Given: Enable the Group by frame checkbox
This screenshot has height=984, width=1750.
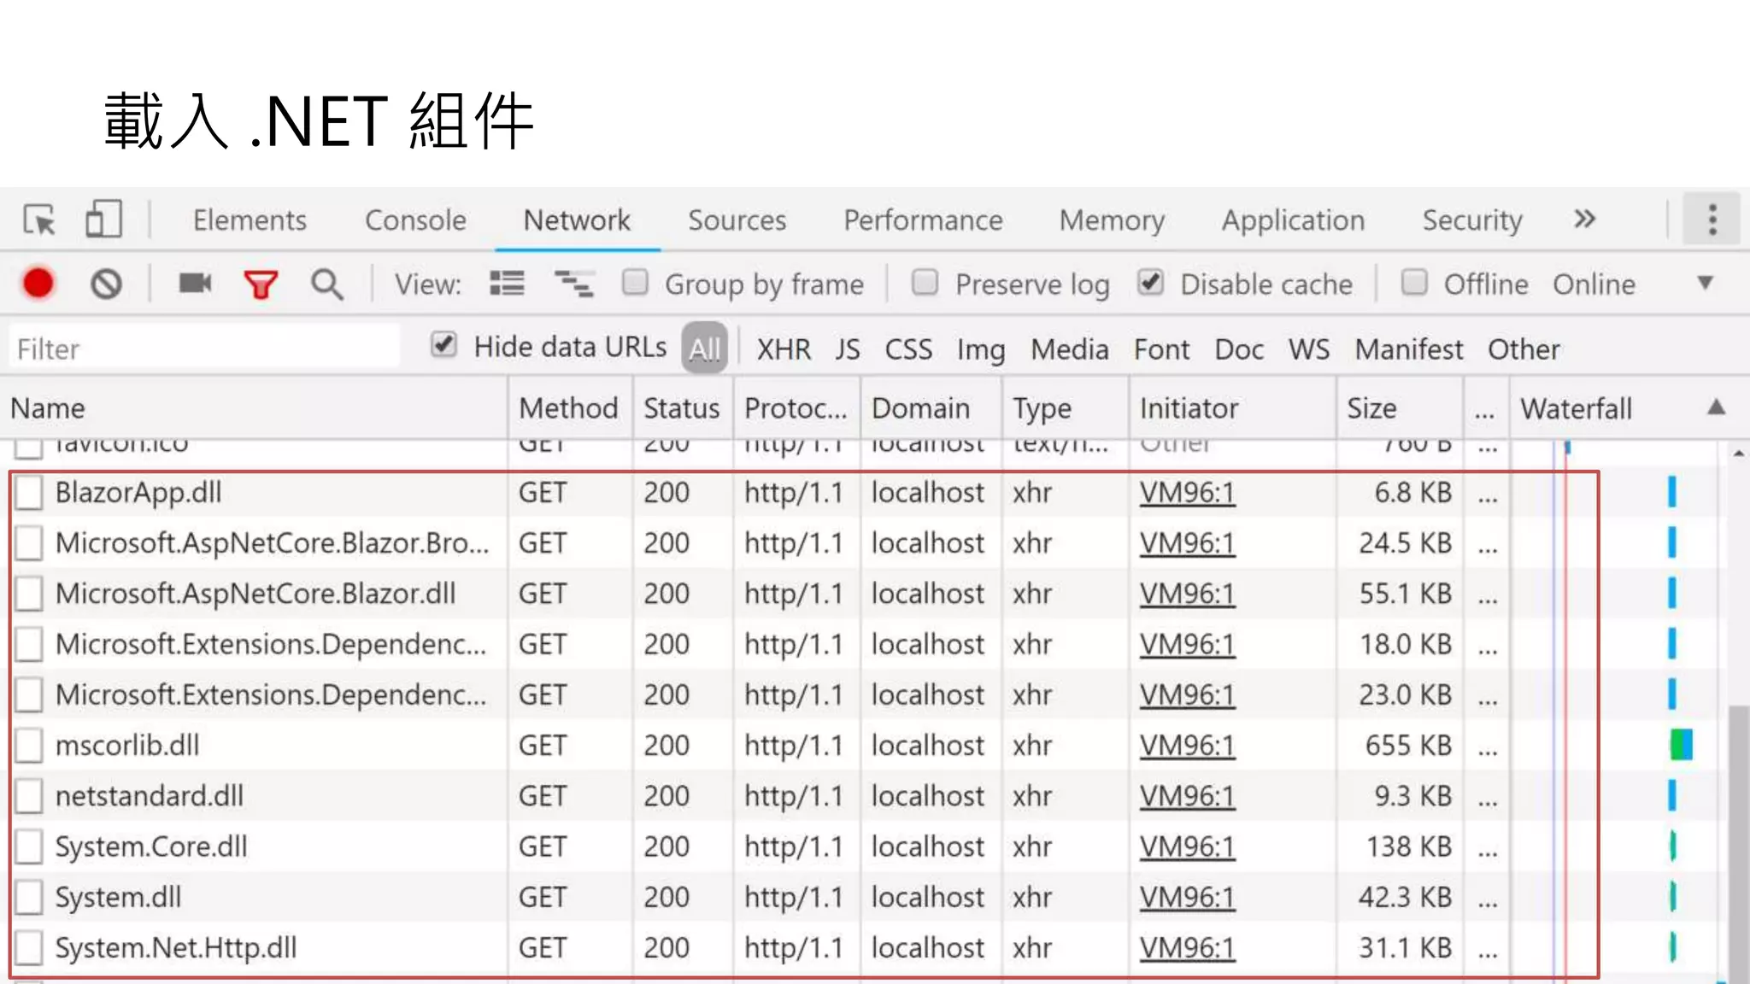Looking at the screenshot, I should 635,283.
